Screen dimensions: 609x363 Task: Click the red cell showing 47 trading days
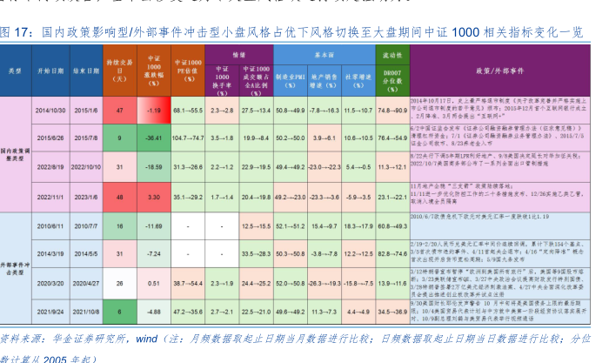click(x=118, y=111)
